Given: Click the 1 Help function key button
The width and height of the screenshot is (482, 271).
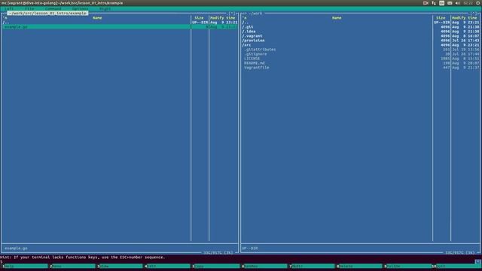Looking at the screenshot, I should [25, 266].
